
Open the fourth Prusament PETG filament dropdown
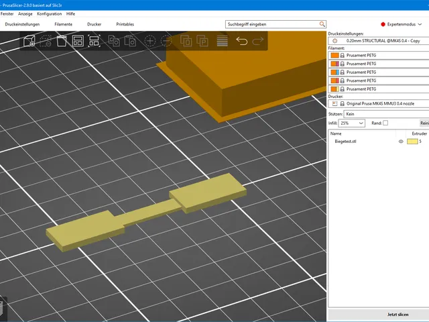[379, 80]
